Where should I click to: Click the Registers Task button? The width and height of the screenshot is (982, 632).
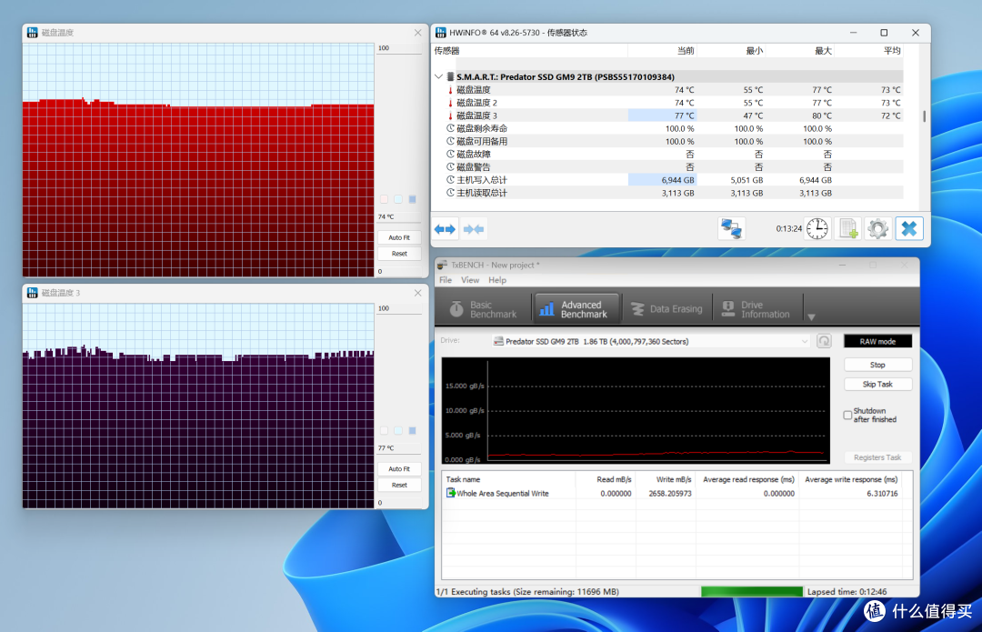point(877,457)
